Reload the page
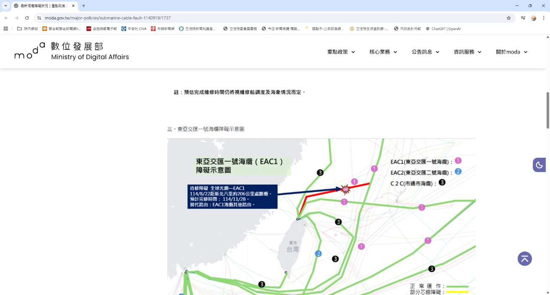Viewport: 550px width, 295px height. coord(27,18)
